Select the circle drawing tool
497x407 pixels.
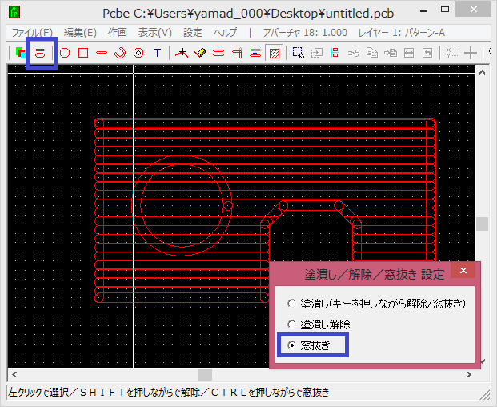65,53
